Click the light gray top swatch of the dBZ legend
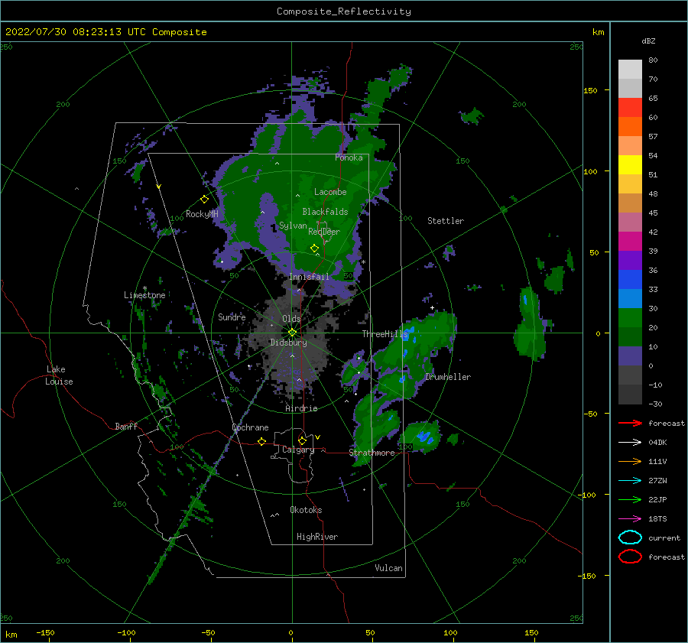 click(x=630, y=69)
